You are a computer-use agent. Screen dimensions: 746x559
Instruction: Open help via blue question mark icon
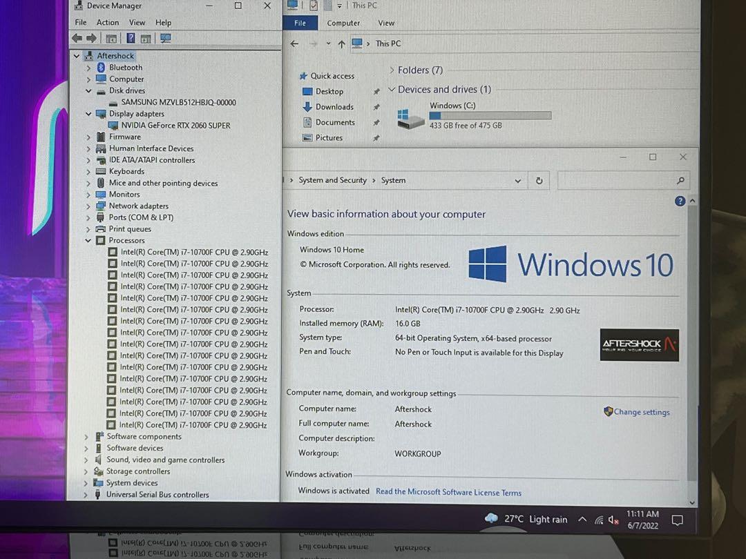[x=680, y=201]
